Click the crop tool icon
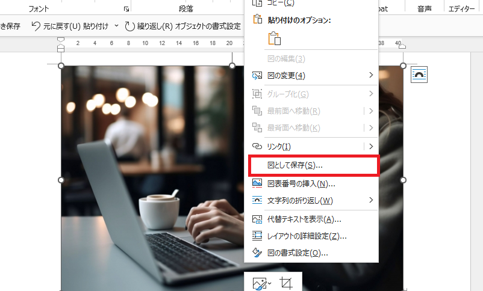The height and width of the screenshot is (291, 483). tap(286, 283)
